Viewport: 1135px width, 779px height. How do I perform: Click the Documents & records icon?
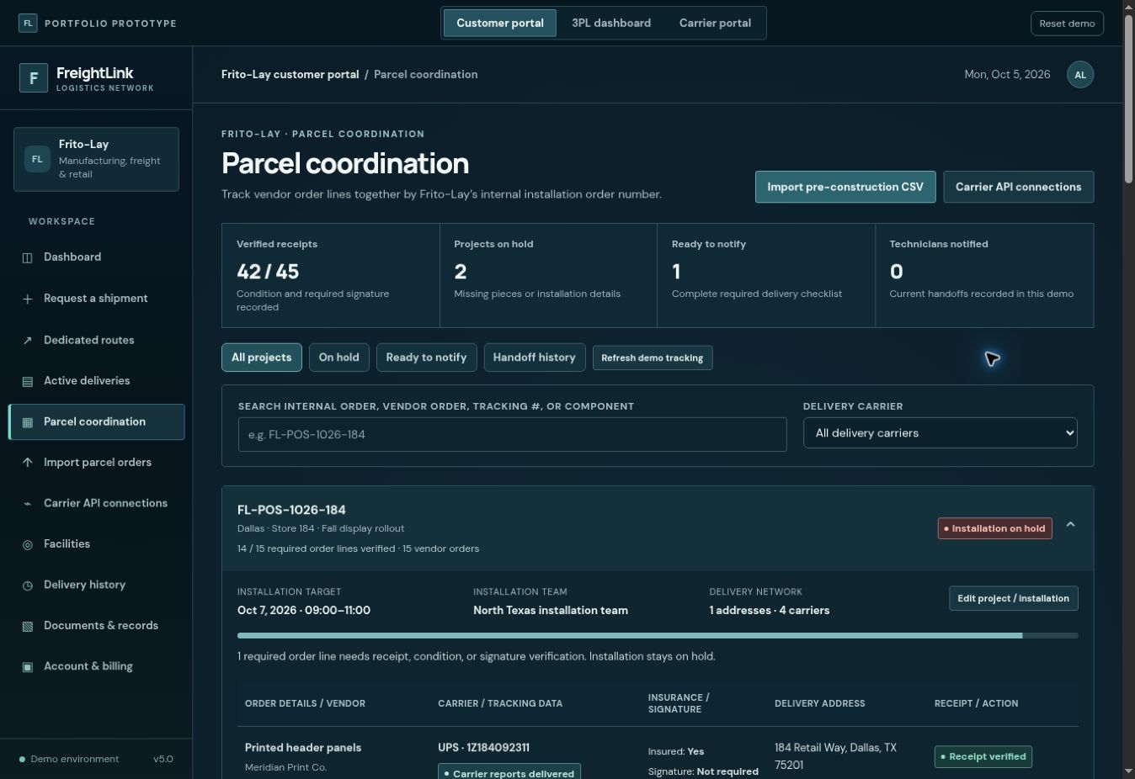pos(28,626)
